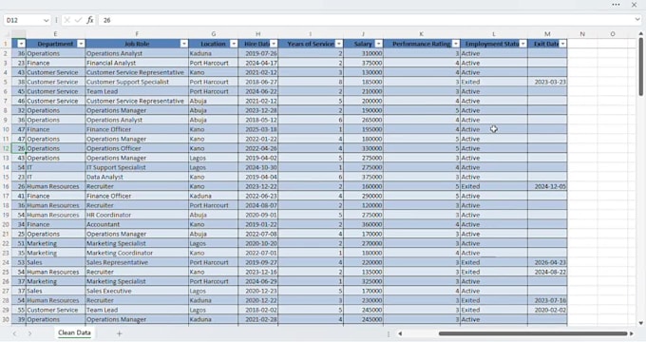Select the exit date cell '2026-04-23'

pyautogui.click(x=547, y=262)
